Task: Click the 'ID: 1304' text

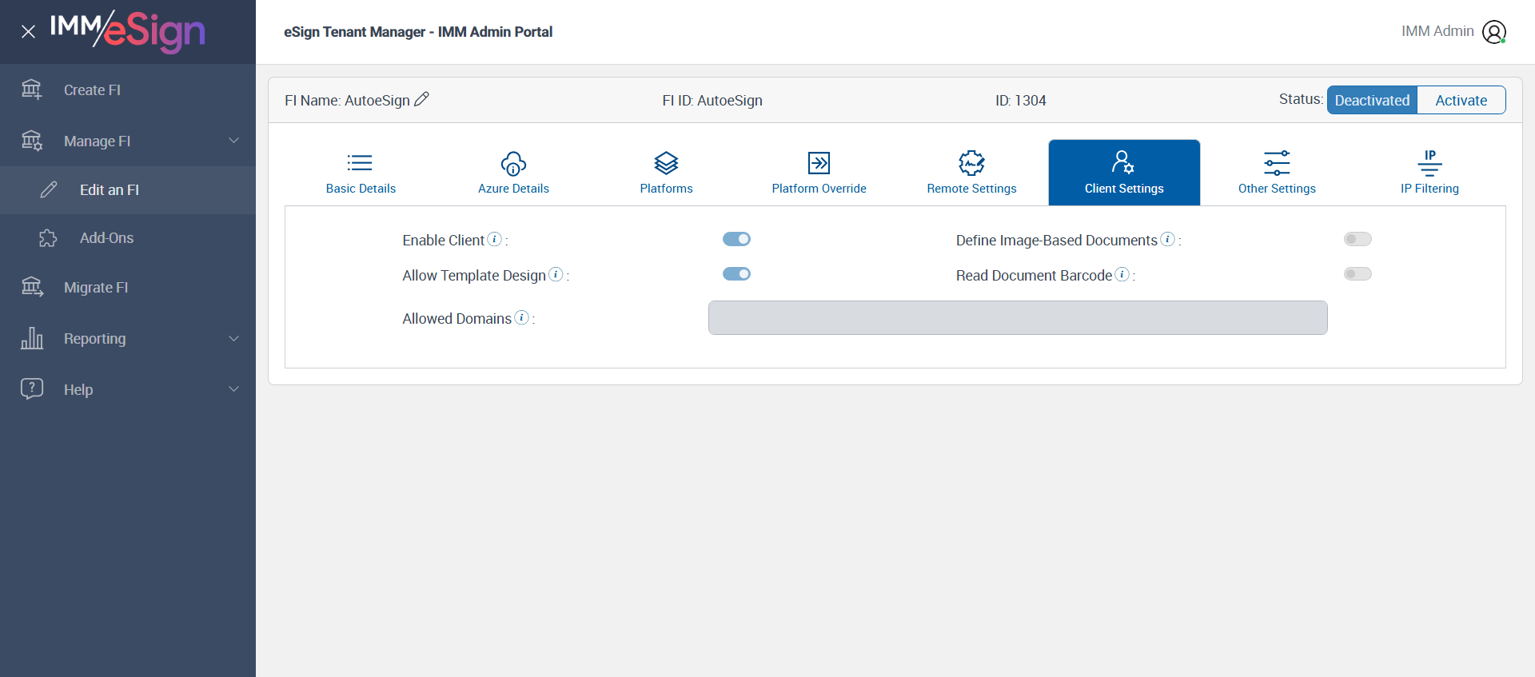Action: tap(1020, 101)
